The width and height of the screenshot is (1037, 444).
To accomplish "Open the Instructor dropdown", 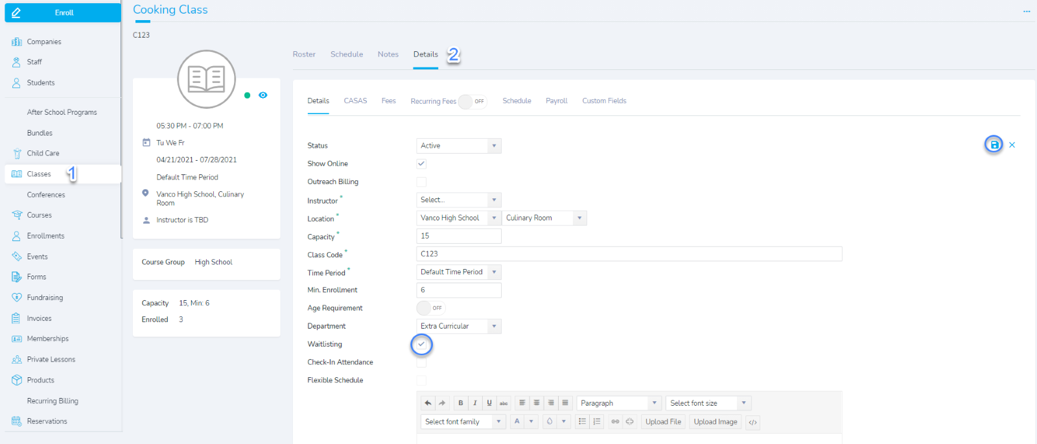I will (x=459, y=200).
